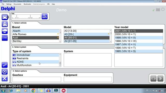
Task: Click the play arrow next button
Action: [x=160, y=79]
